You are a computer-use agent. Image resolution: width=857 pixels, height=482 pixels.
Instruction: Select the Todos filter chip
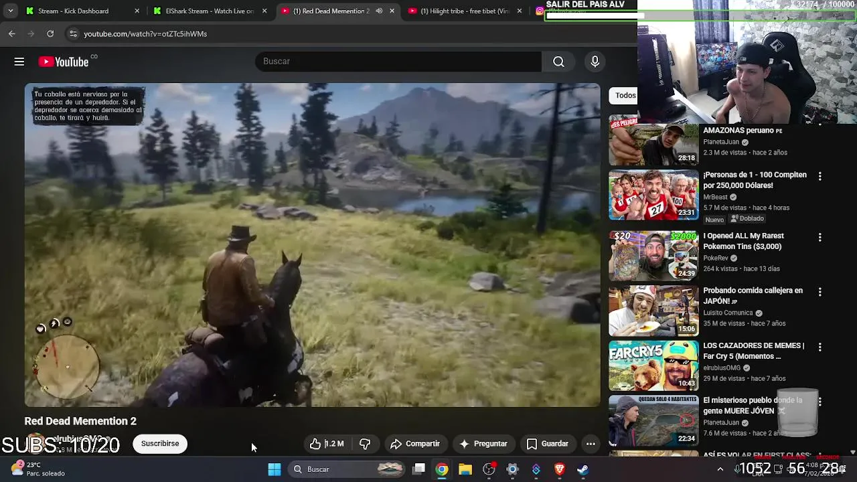624,95
